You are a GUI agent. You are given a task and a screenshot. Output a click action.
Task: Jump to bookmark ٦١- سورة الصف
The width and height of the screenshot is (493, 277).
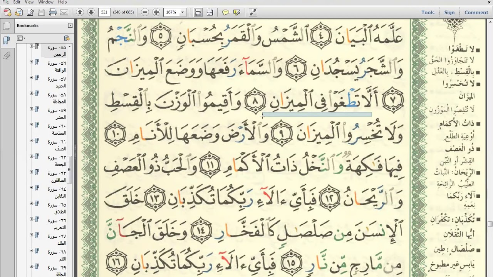coord(57,145)
